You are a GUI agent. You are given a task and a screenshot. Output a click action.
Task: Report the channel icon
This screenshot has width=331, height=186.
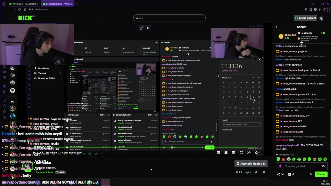pyautogui.click(x=264, y=172)
